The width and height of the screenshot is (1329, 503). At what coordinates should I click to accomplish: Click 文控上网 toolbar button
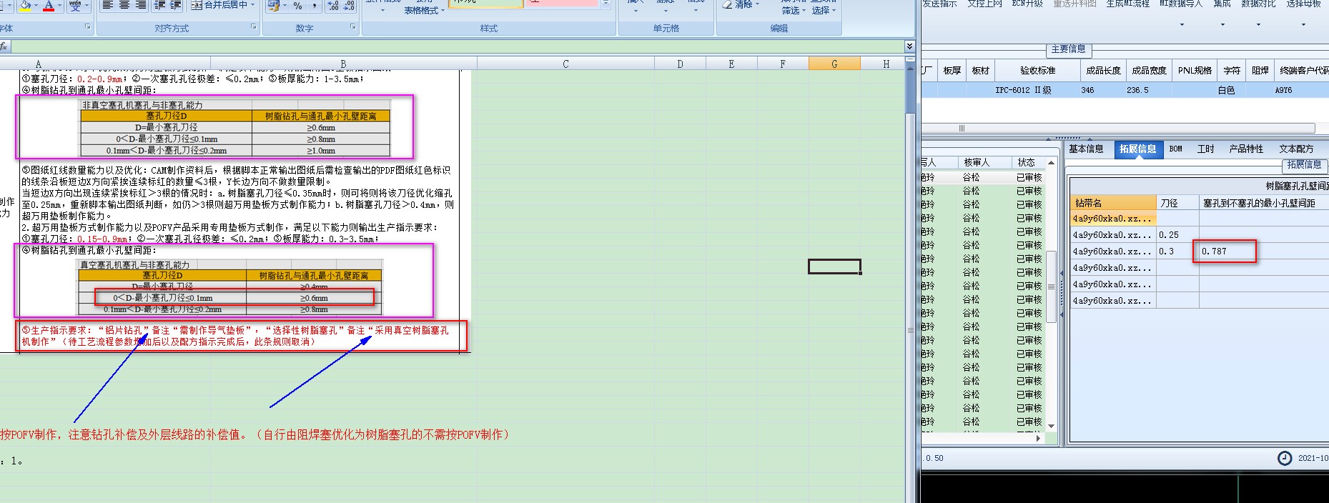pos(984,4)
